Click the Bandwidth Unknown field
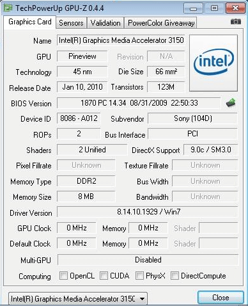 pos(205,197)
